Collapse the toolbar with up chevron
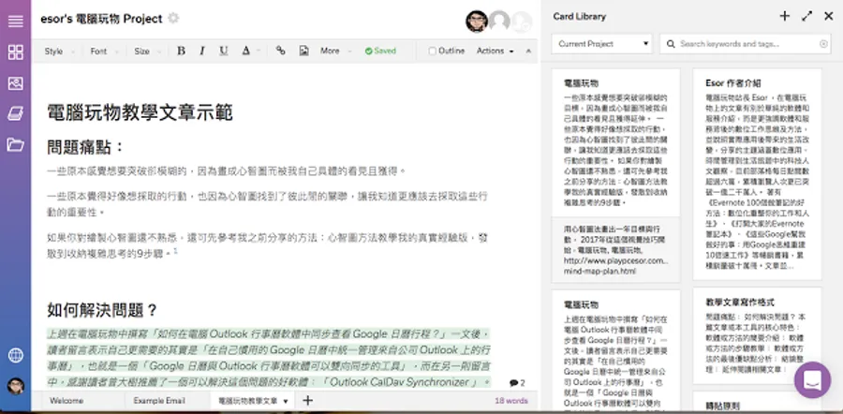843x414 pixels. (528, 52)
